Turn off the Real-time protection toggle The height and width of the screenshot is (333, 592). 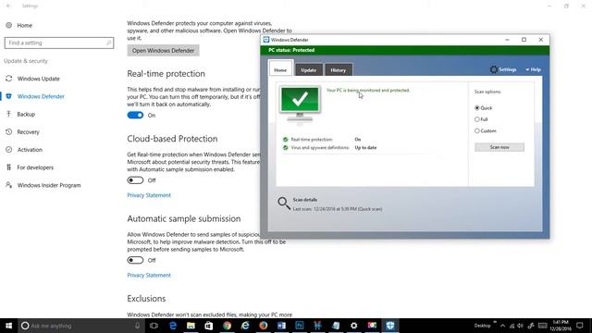(x=135, y=115)
